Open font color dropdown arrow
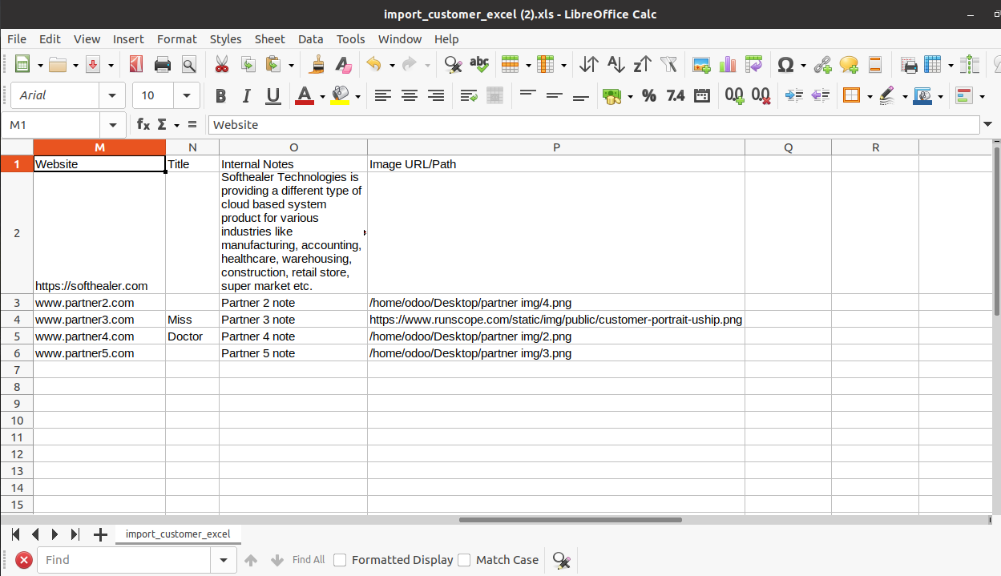This screenshot has width=1001, height=576. point(322,96)
